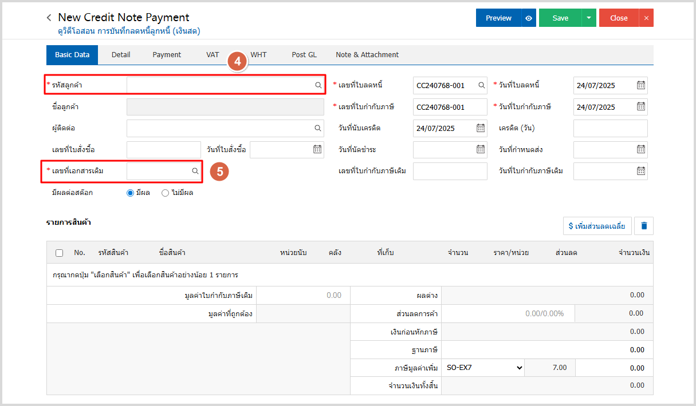Open calendar for วันที่ใบลดหนี้ date

coord(641,85)
